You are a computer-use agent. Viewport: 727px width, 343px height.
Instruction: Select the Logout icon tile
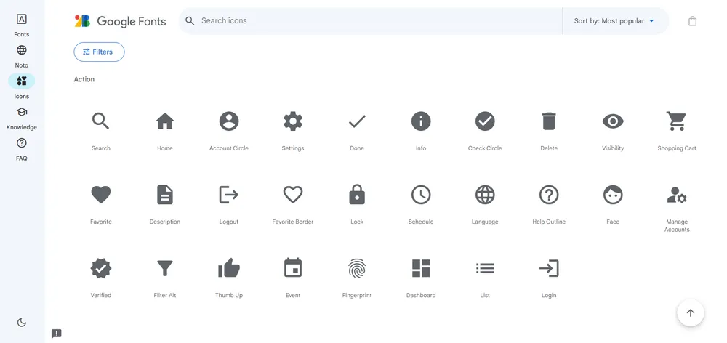pyautogui.click(x=229, y=195)
